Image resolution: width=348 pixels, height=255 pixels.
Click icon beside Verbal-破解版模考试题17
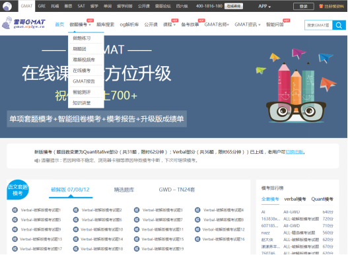click(x=15, y=249)
